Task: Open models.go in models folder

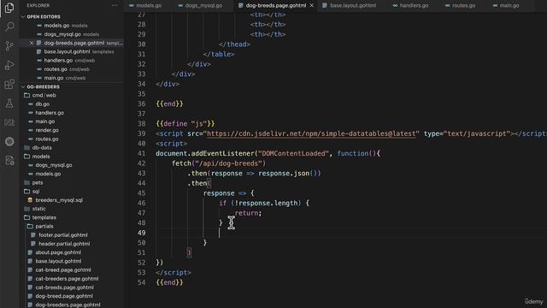Action: tap(48, 174)
